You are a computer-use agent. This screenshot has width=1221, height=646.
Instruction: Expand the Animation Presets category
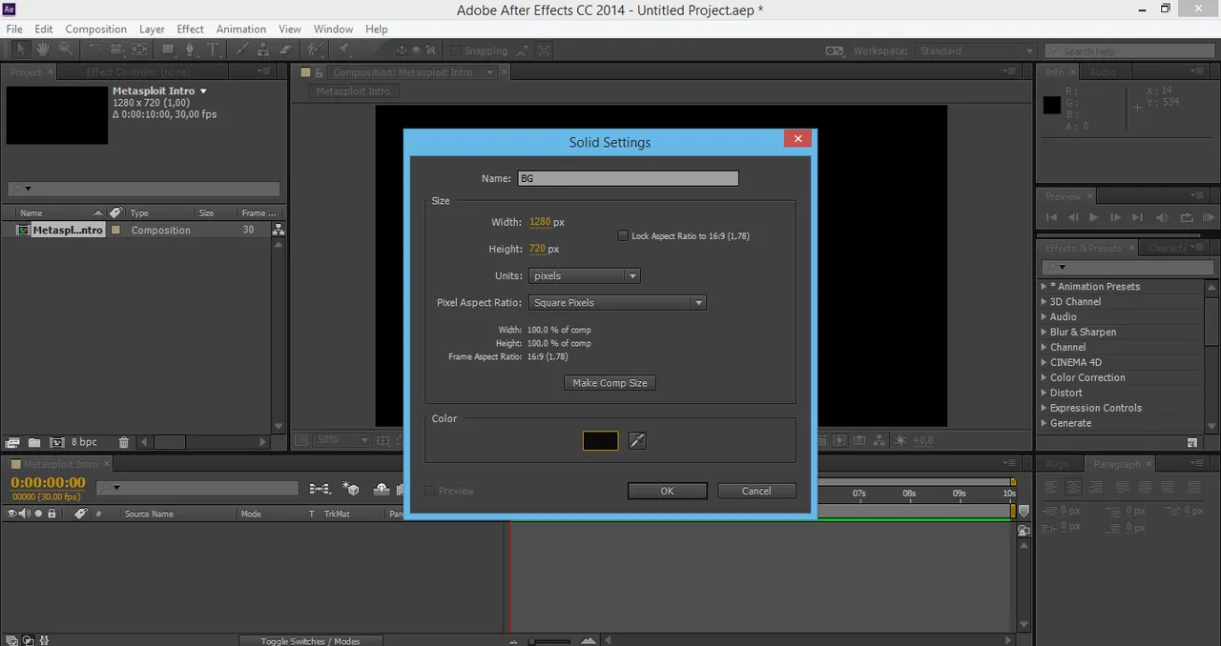point(1044,286)
